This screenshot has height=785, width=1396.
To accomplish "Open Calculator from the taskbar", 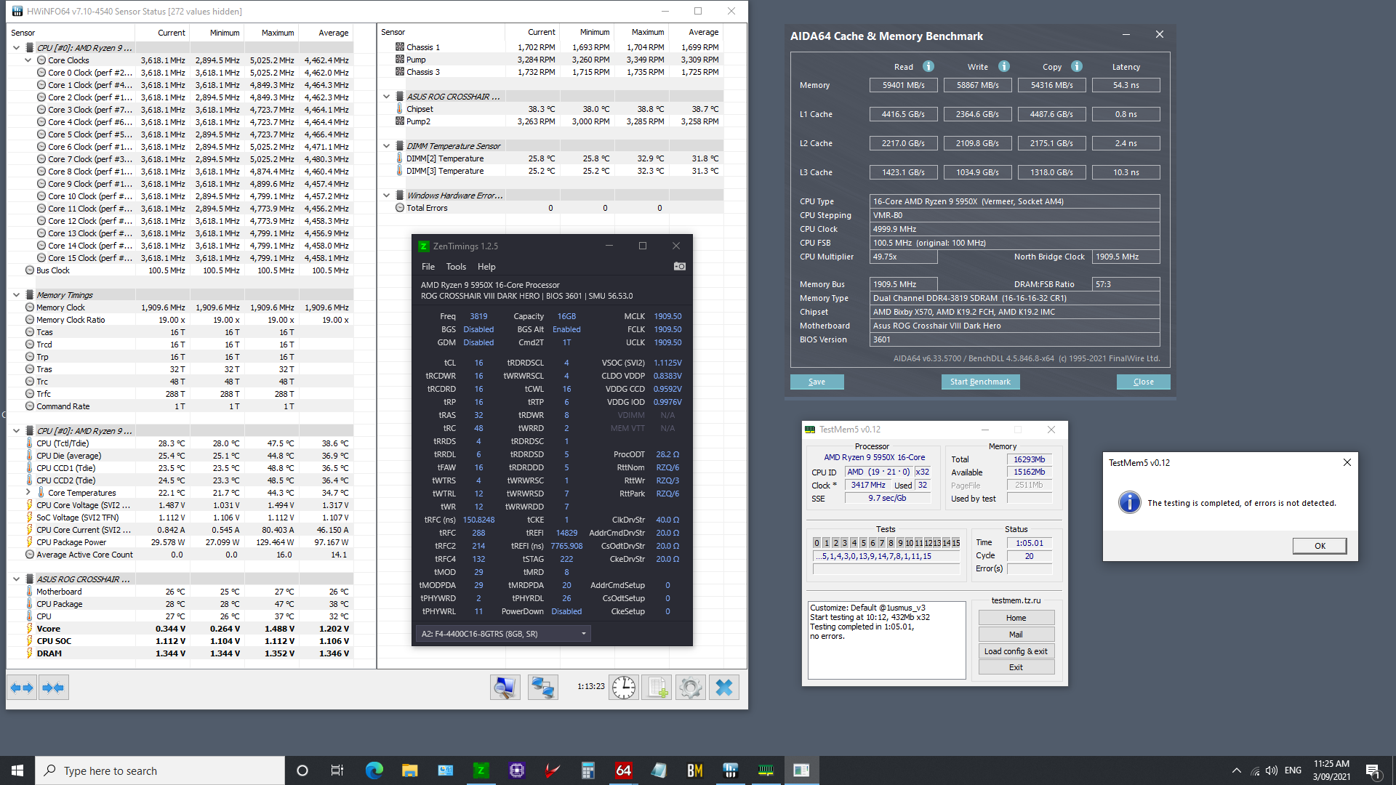I will (x=588, y=770).
